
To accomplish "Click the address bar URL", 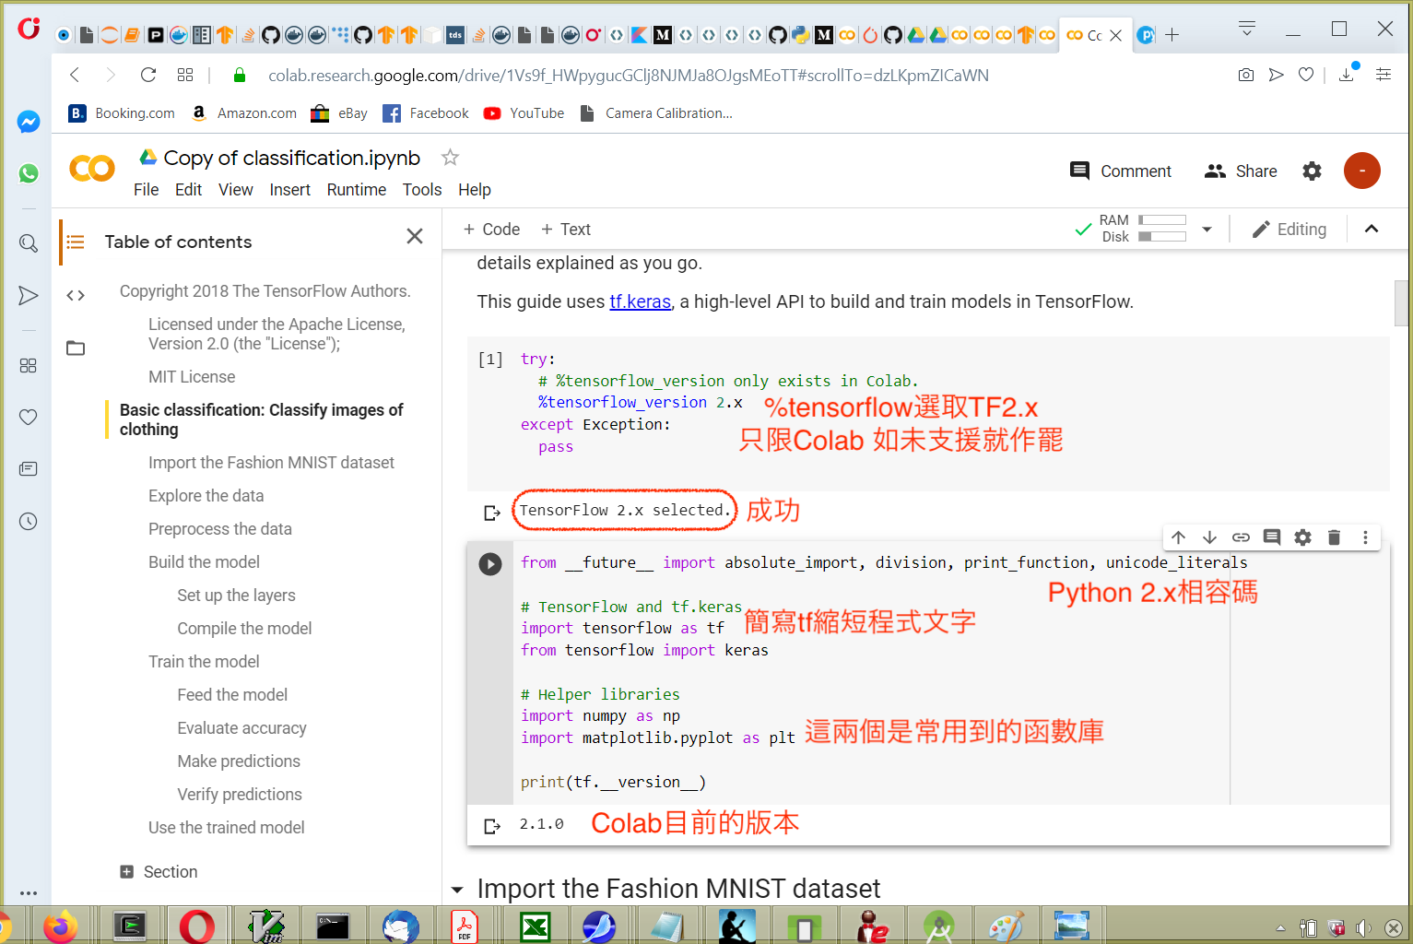I will point(628,75).
